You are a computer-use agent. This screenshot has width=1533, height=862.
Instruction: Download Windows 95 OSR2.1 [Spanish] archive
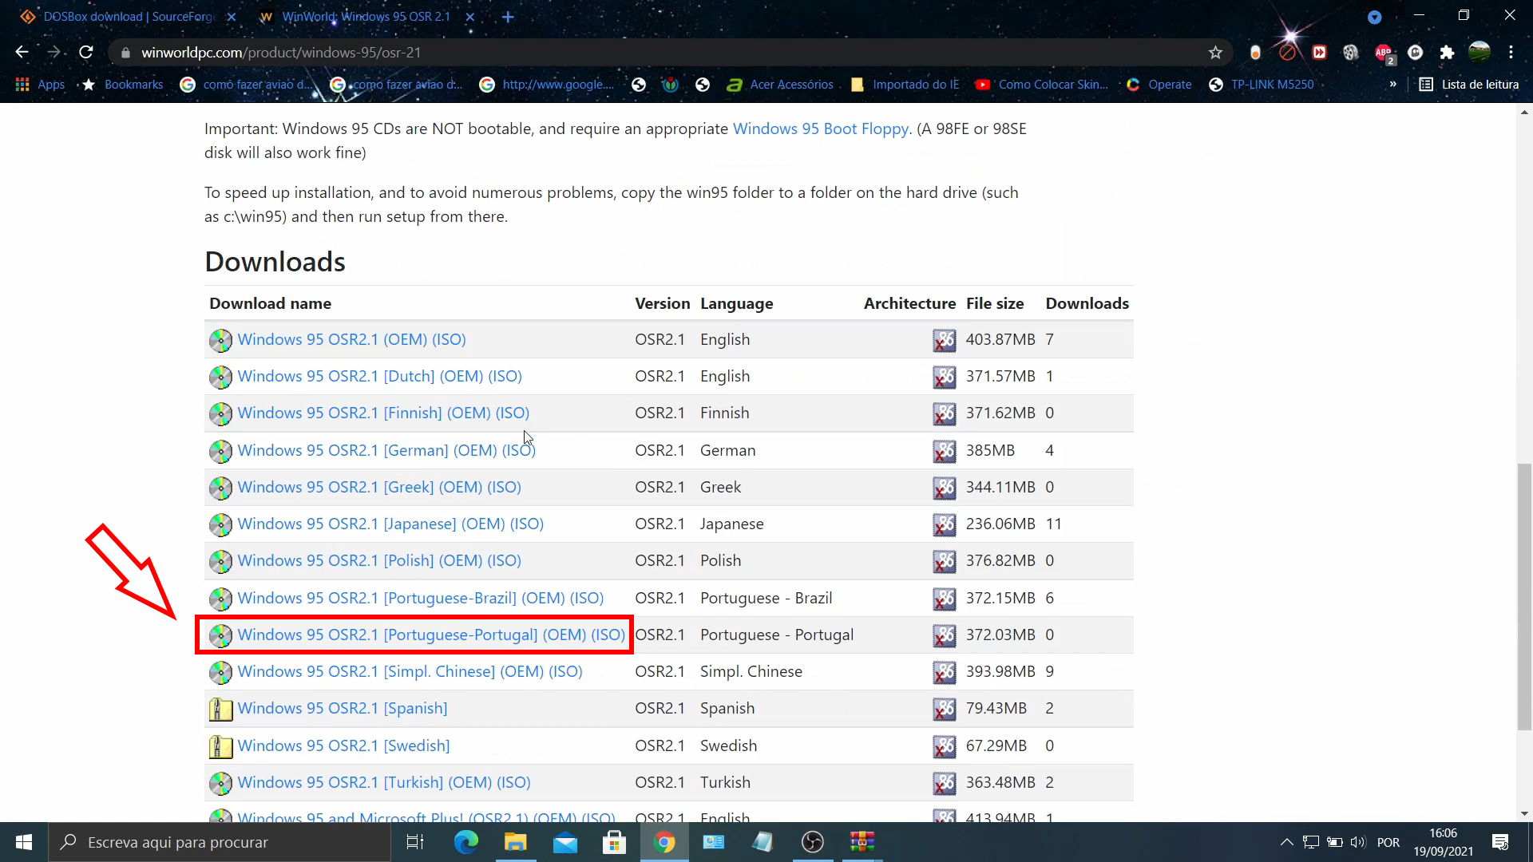pos(343,708)
